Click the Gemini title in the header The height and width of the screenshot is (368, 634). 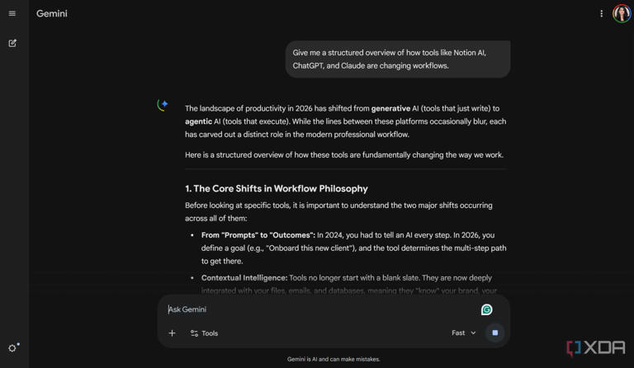click(x=52, y=13)
